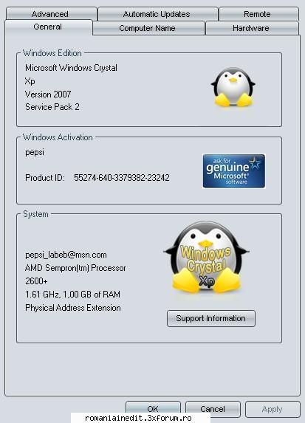Click the pepsi_labeb@msn.com email text
305x423 pixels.
66,255
